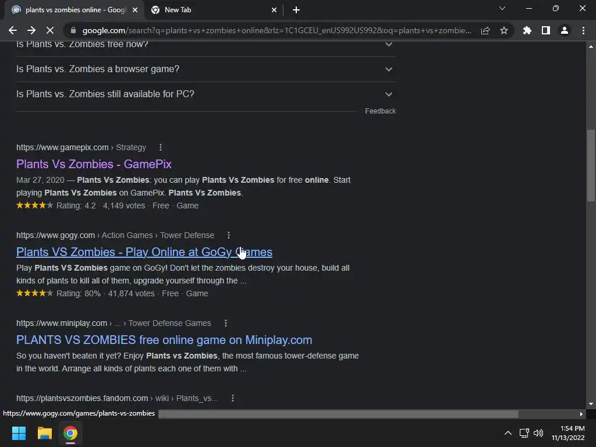Click the Feedback link
The width and height of the screenshot is (596, 447).
coord(380,111)
